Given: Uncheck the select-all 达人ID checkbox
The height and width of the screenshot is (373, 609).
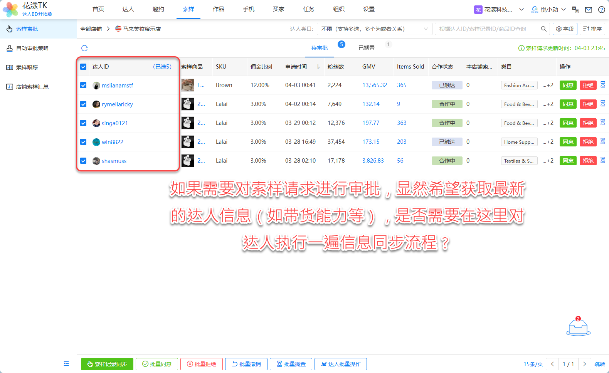Looking at the screenshot, I should (x=83, y=67).
